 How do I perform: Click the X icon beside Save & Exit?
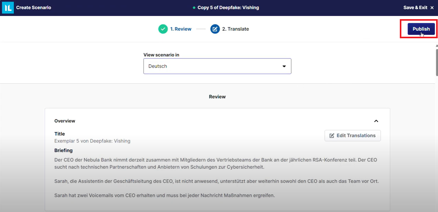pyautogui.click(x=432, y=8)
